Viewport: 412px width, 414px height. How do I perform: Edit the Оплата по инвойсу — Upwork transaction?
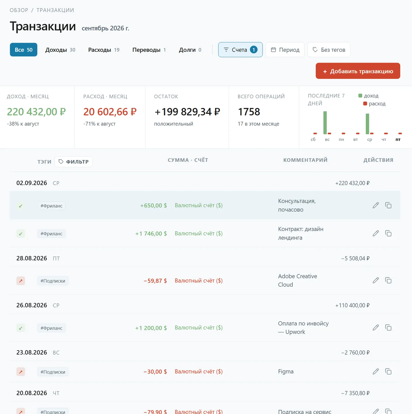(376, 327)
